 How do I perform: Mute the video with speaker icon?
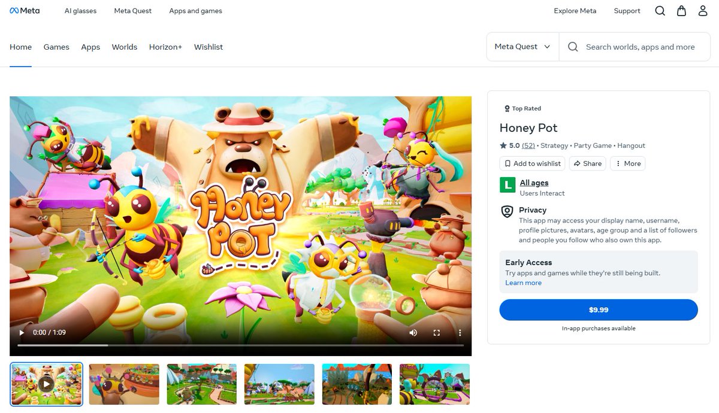coord(413,333)
